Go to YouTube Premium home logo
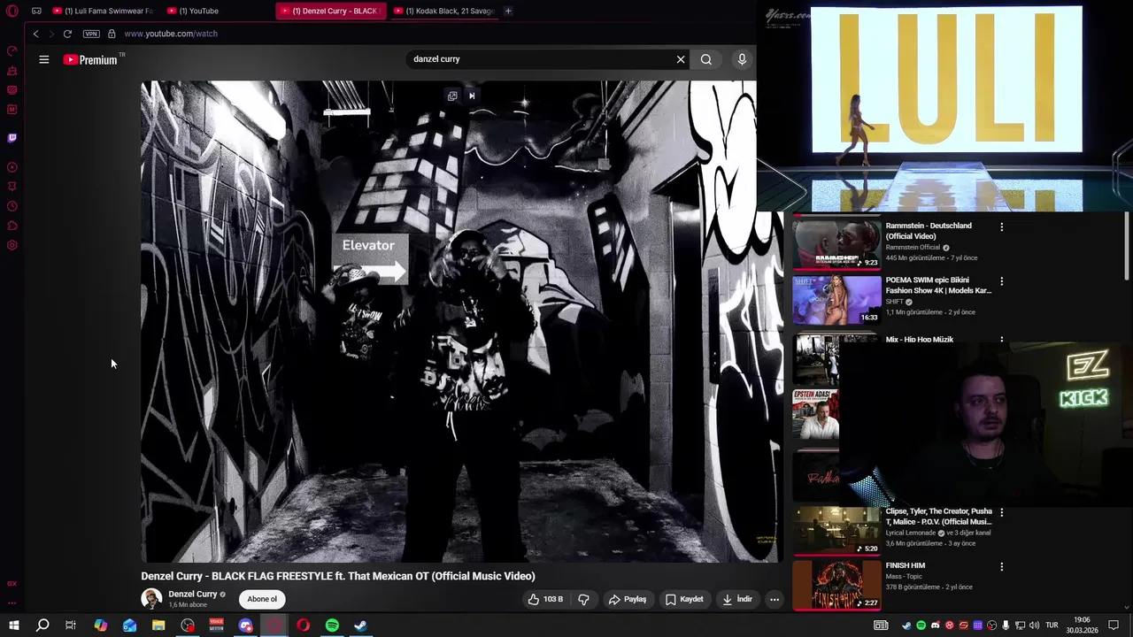1133x637 pixels. coord(91,59)
